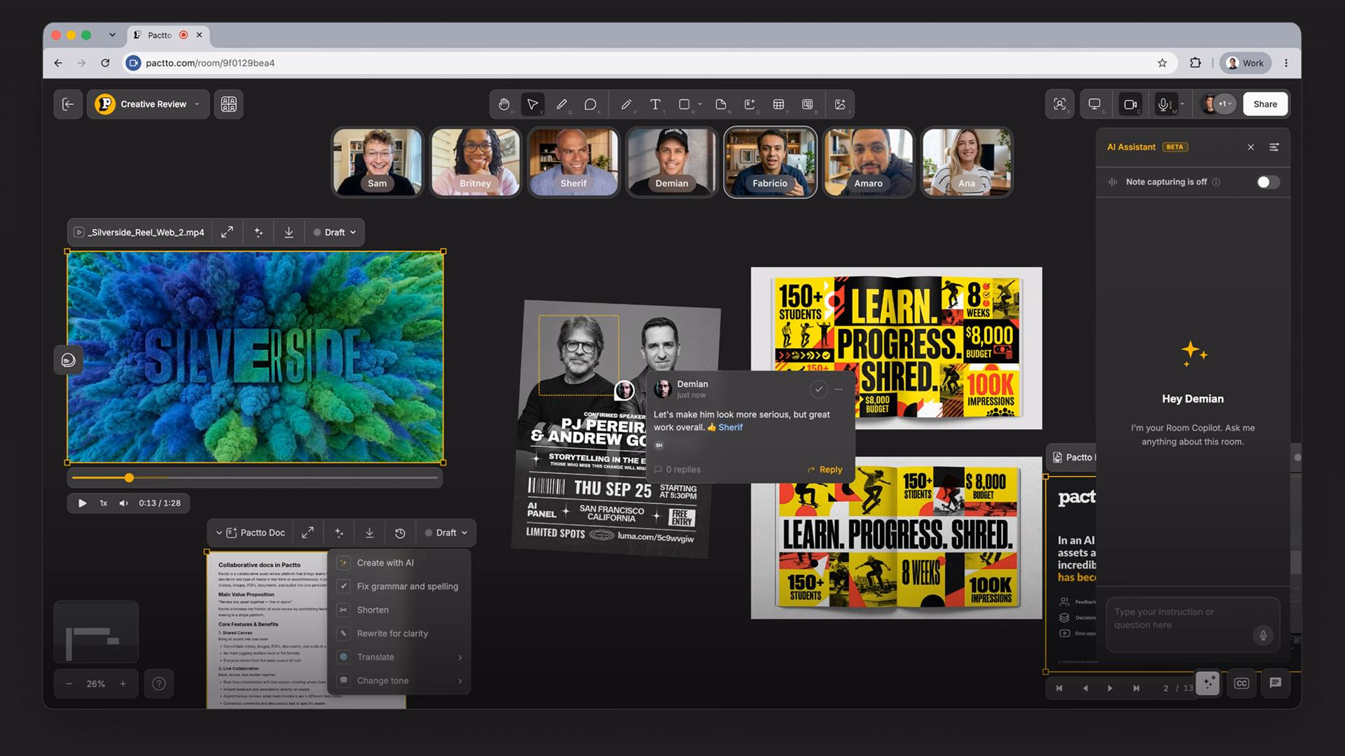Zoom in with the plus button
Viewport: 1345px width, 756px height.
(x=123, y=684)
